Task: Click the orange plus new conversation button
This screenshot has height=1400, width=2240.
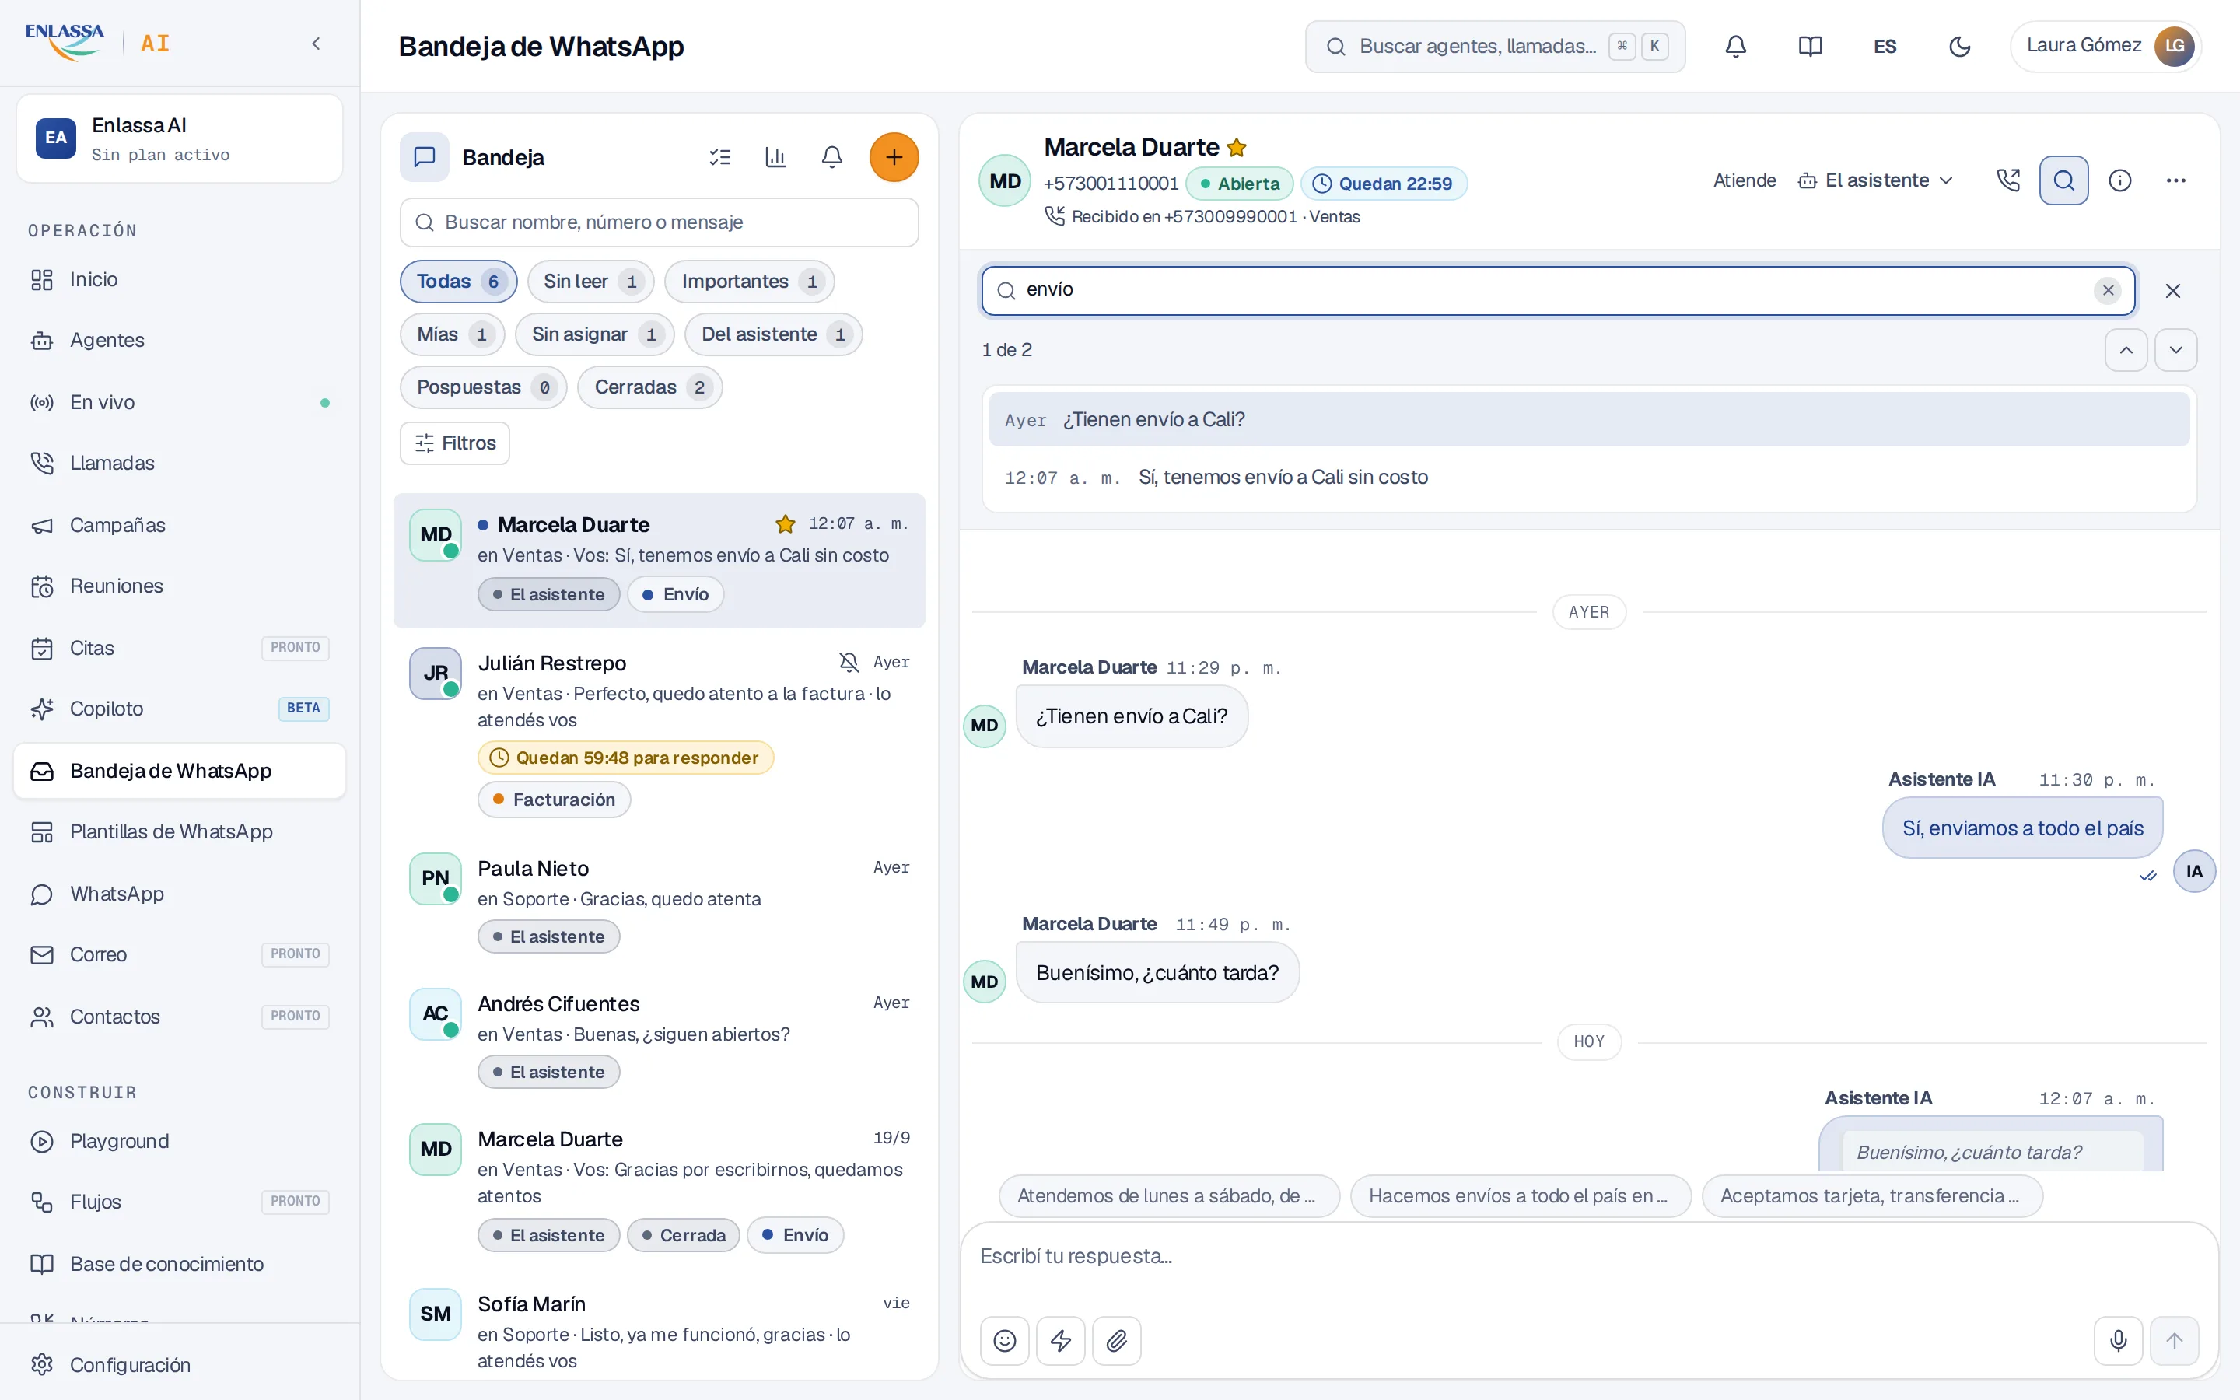Action: 893,157
